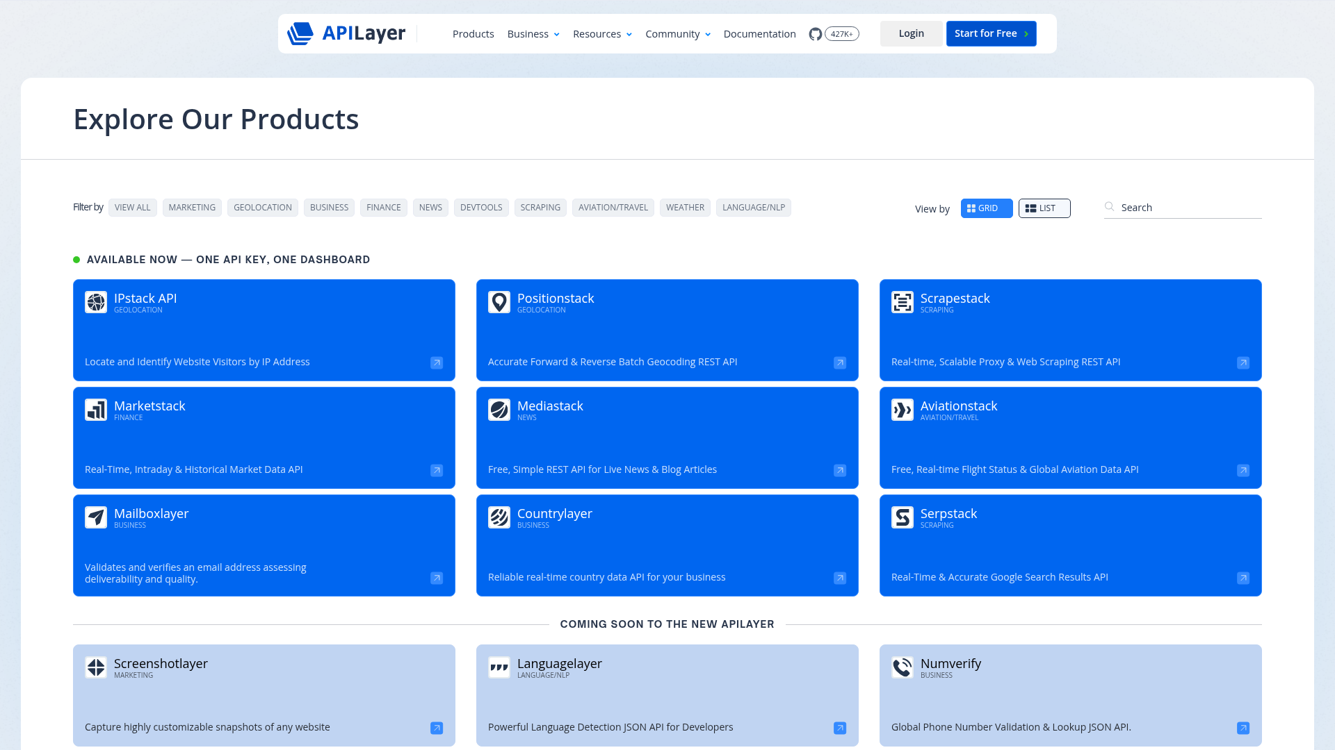This screenshot has width=1335, height=750.
Task: Click the Screenshotlayer logo icon
Action: [96, 667]
